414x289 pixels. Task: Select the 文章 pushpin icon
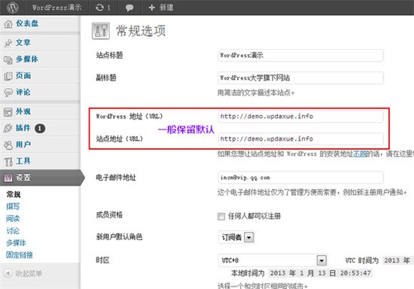point(8,43)
